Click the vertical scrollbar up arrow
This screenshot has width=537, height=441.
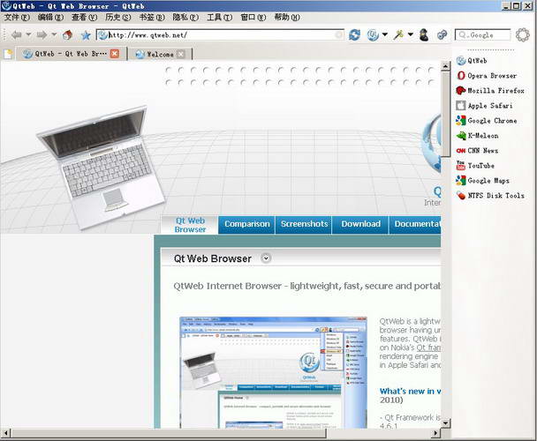point(445,66)
